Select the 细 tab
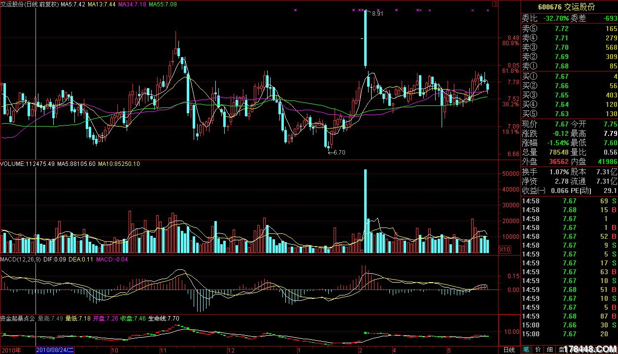618x354 pixels. click(549, 350)
